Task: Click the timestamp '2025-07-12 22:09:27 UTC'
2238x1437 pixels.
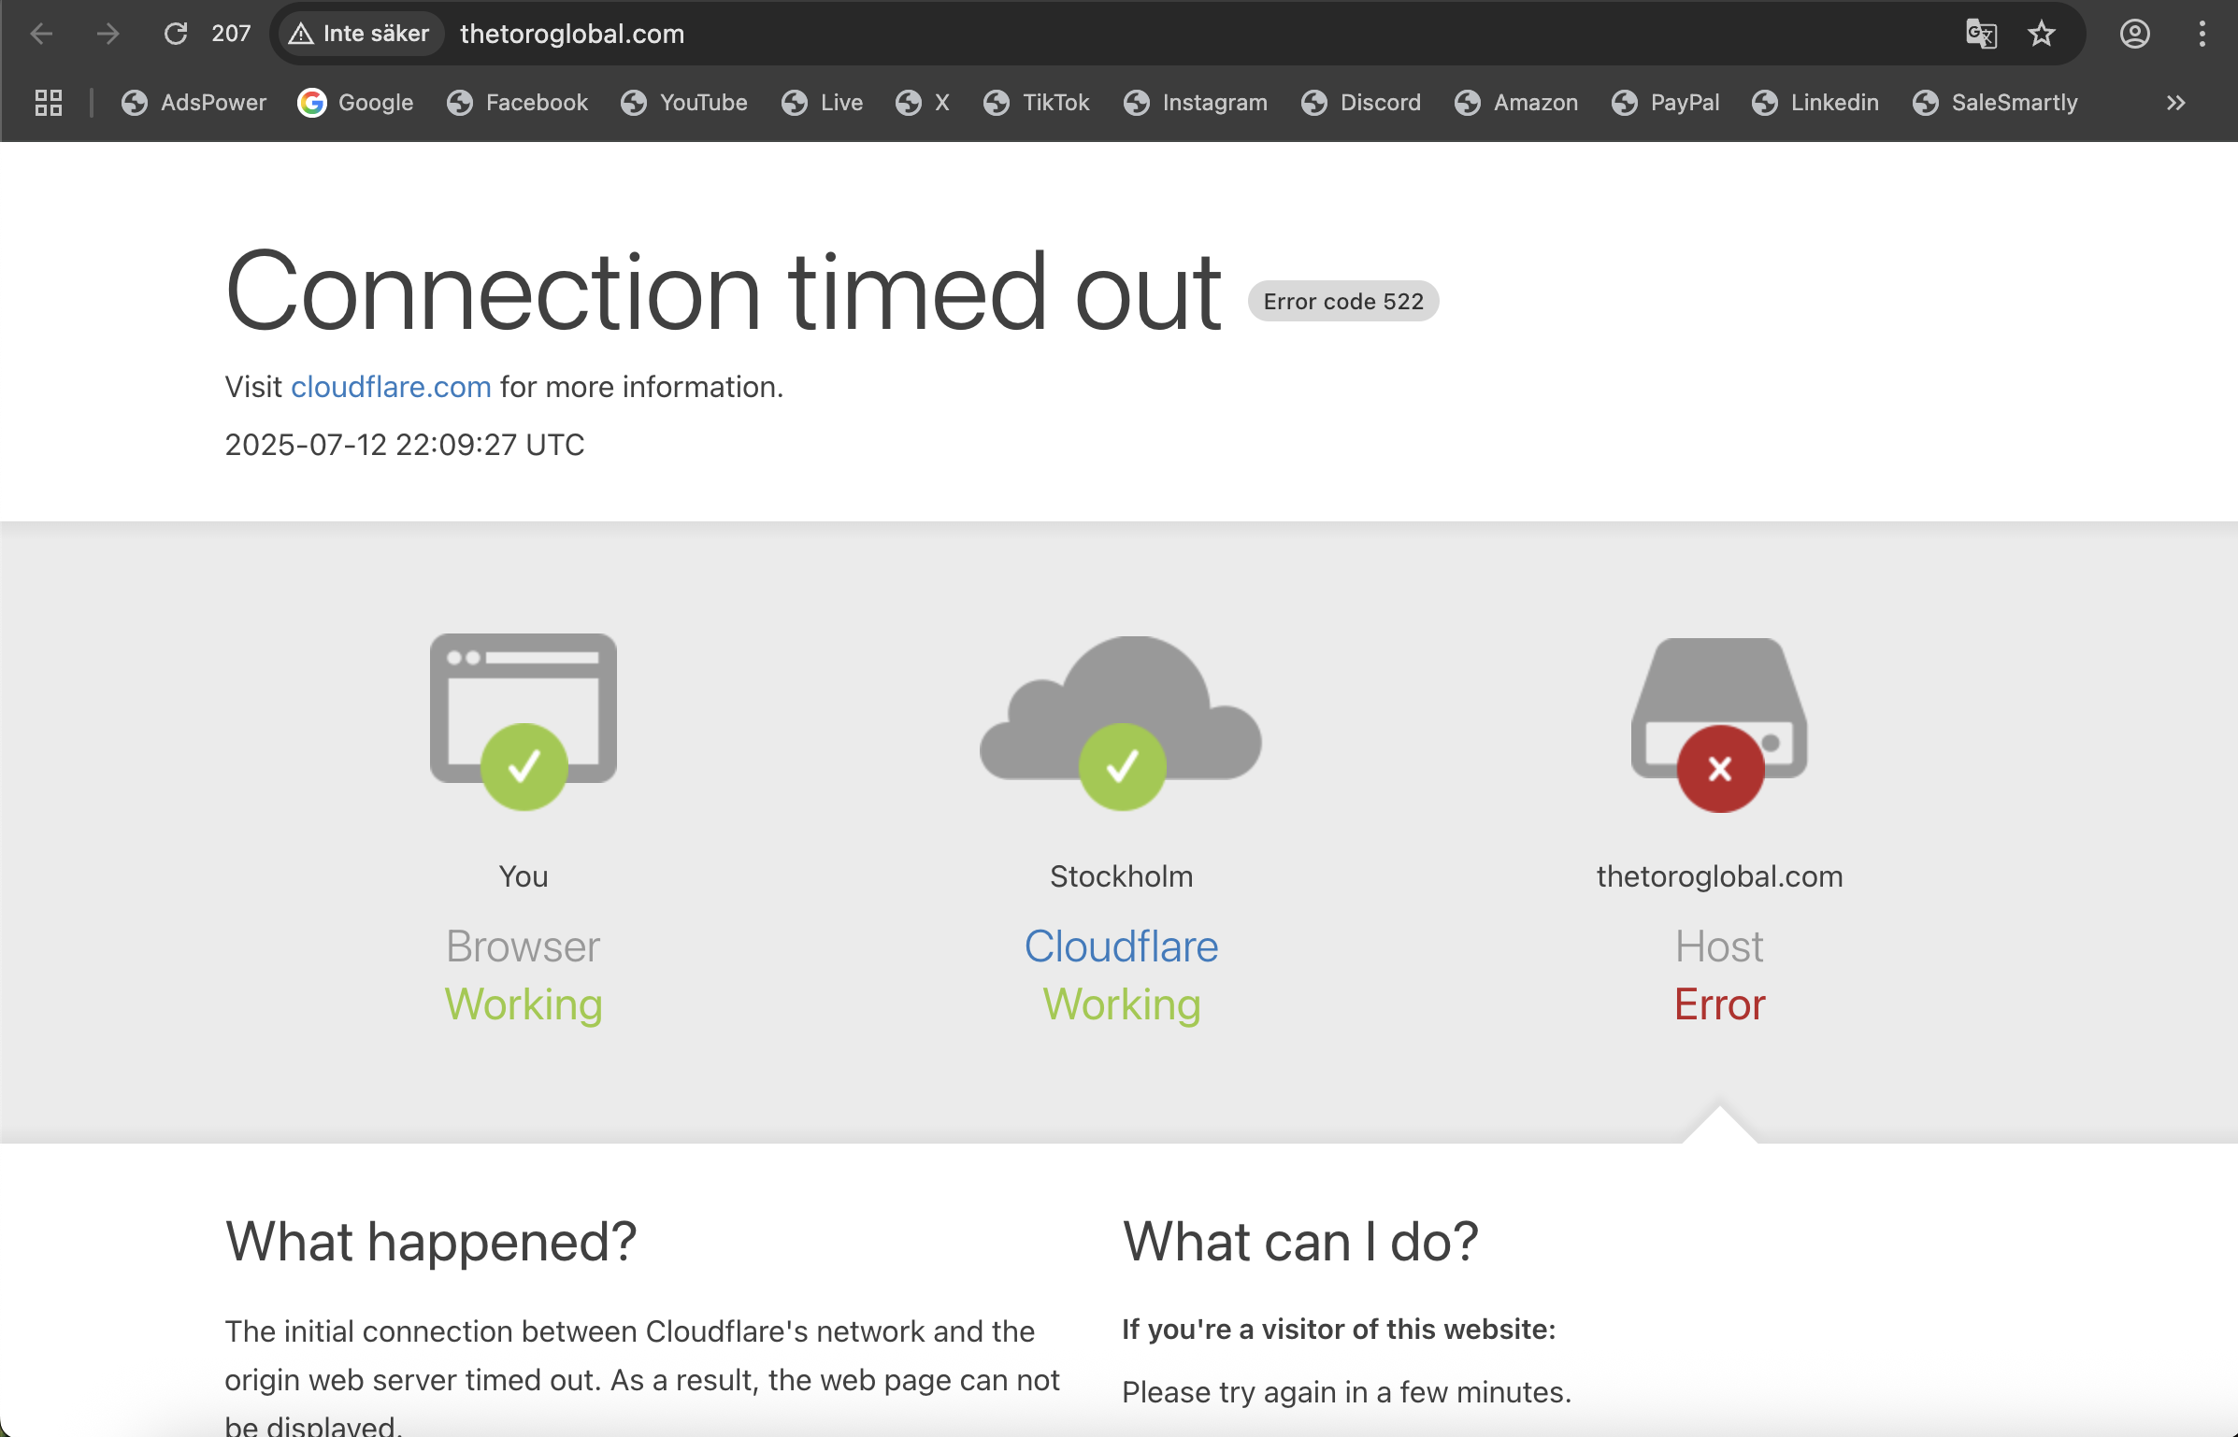Action: tap(405, 445)
